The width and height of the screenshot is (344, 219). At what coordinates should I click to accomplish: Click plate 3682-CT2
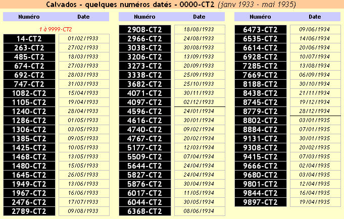click(145, 84)
